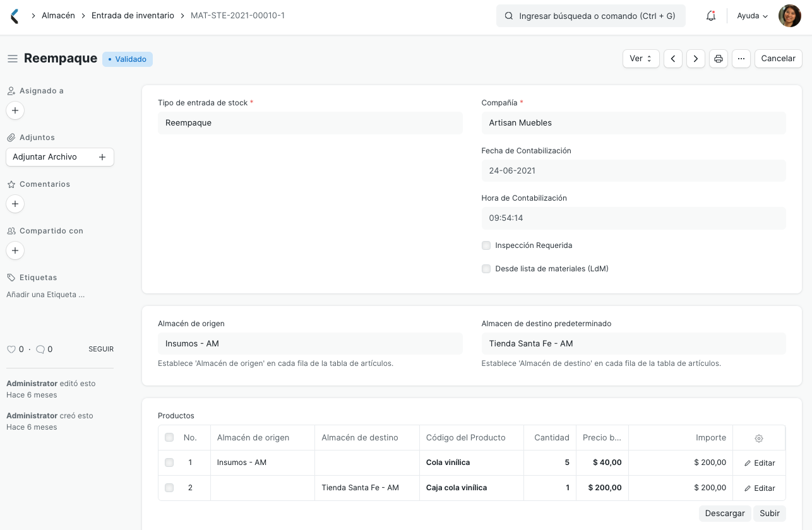
Task: Add an assignee with plus button
Action: pyautogui.click(x=15, y=110)
